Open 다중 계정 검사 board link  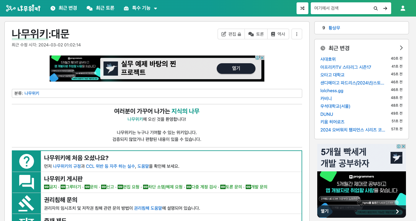(202, 187)
